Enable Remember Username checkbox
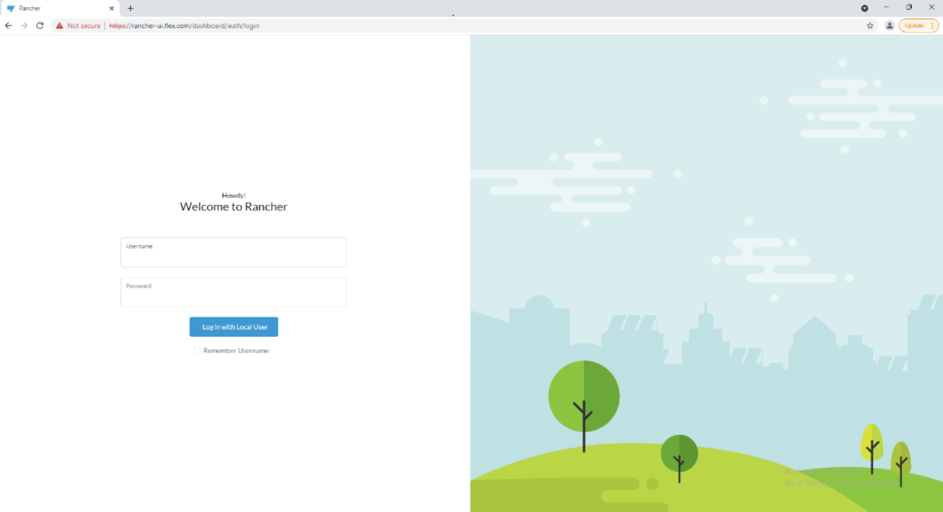Viewport: 943px width, 512px height. 197,350
